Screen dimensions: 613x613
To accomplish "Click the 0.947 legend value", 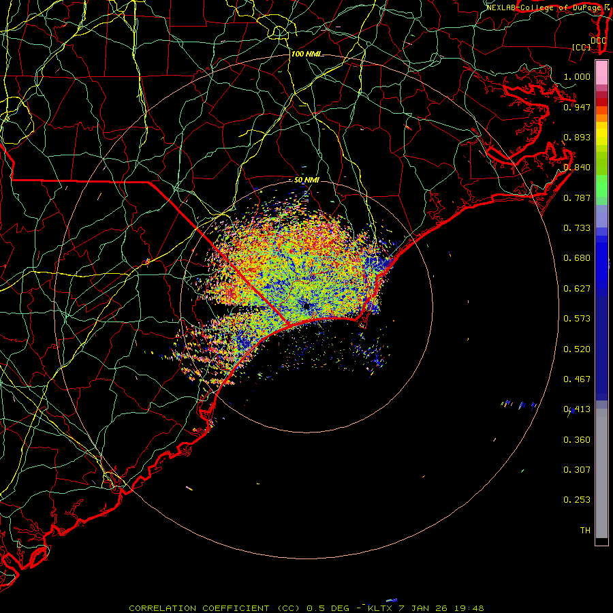I will [x=577, y=107].
